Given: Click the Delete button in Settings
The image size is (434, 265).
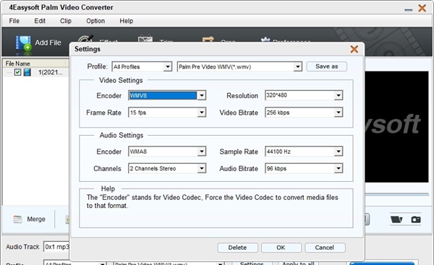Looking at the screenshot, I should click(237, 248).
